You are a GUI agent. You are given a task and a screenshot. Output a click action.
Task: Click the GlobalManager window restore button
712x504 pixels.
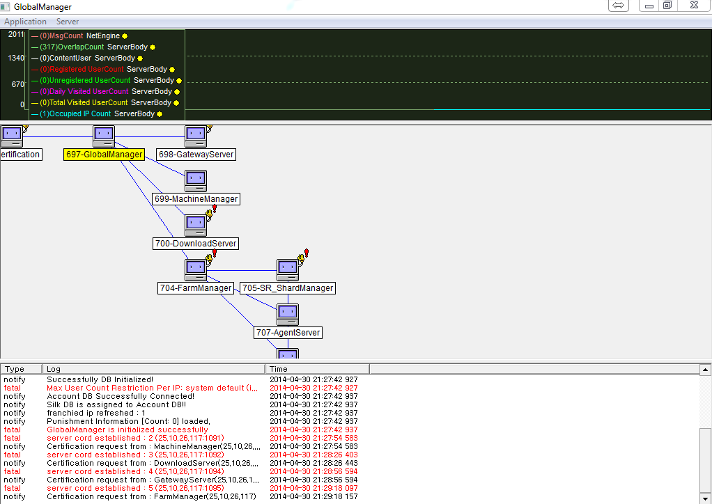(x=667, y=6)
